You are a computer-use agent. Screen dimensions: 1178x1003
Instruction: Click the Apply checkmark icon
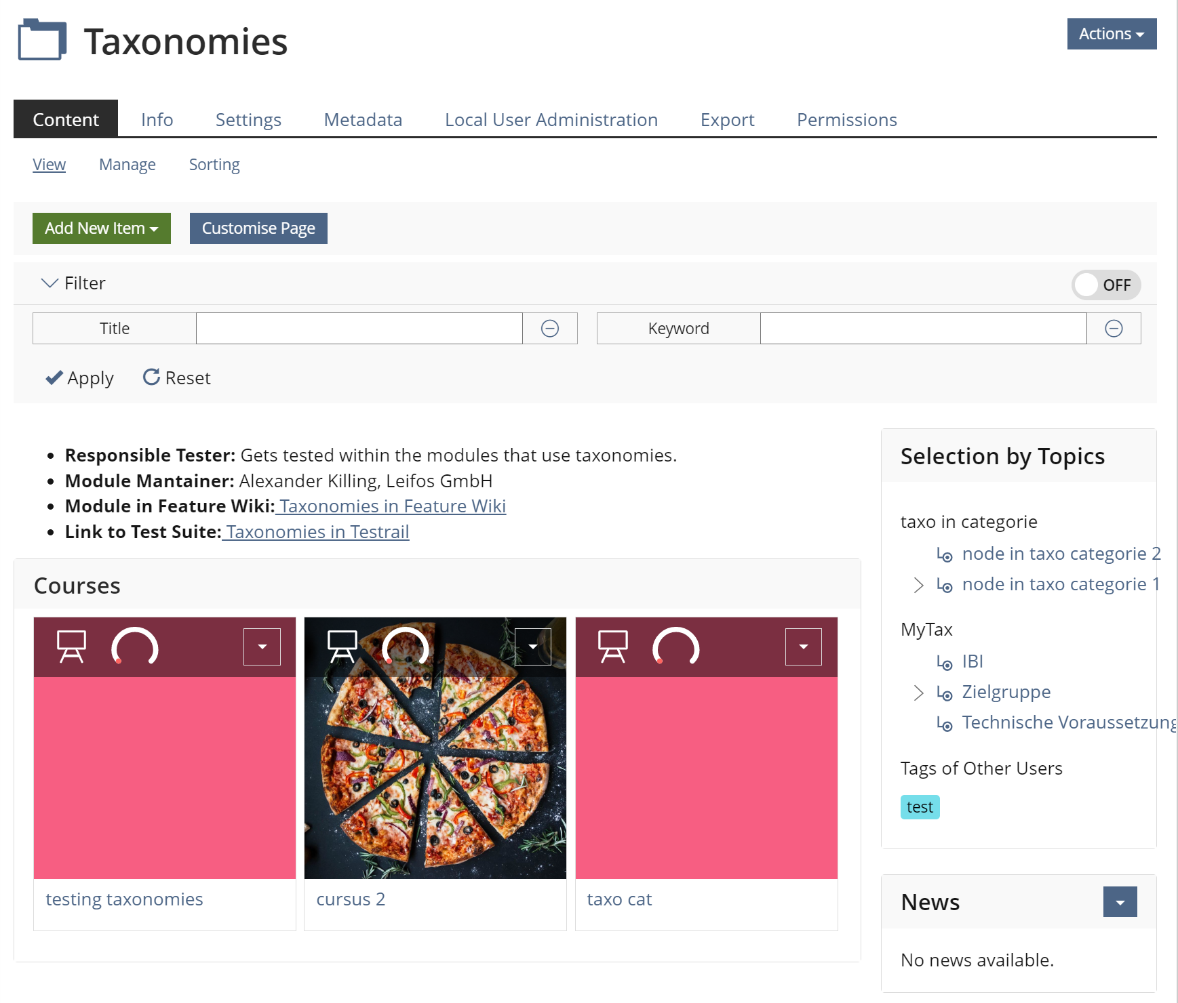pyautogui.click(x=54, y=377)
